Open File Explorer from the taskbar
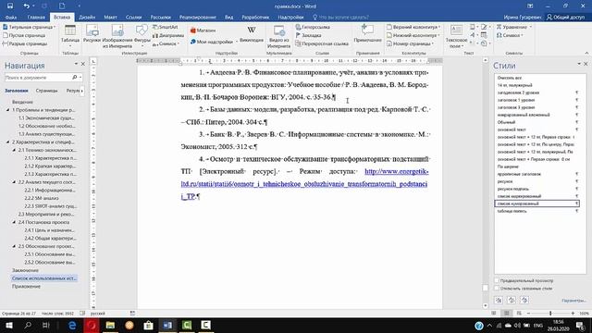The image size is (592, 333). point(110,325)
